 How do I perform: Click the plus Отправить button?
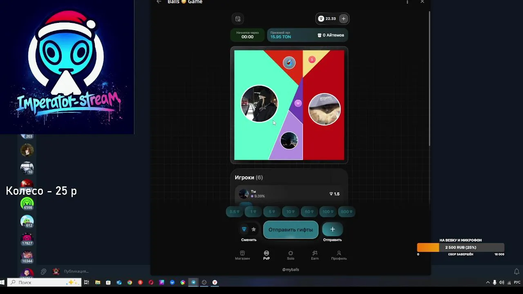tap(332, 229)
